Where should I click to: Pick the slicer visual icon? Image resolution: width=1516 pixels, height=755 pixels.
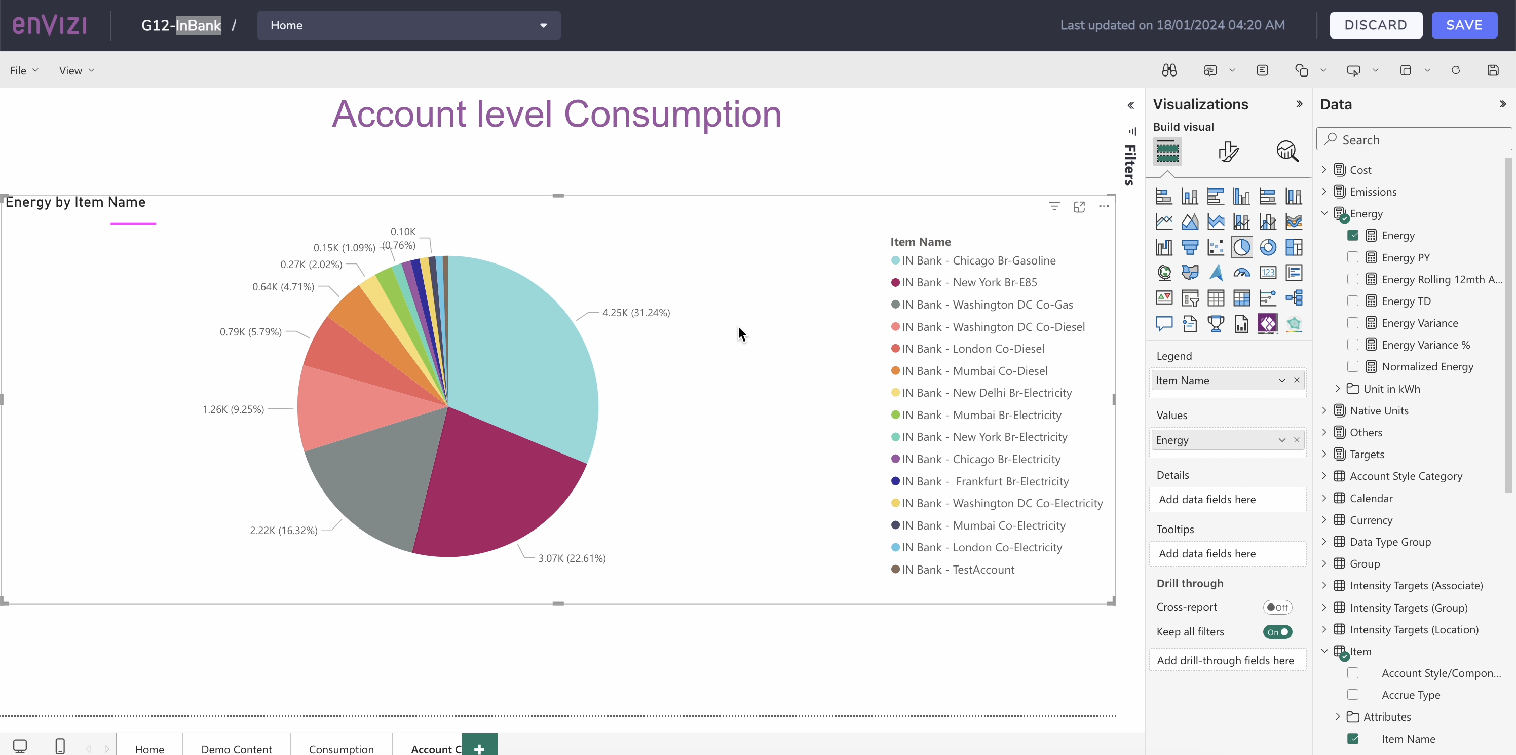[x=1190, y=298]
